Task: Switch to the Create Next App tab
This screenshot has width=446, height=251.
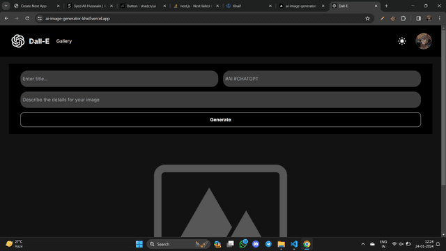Action: [x=33, y=6]
